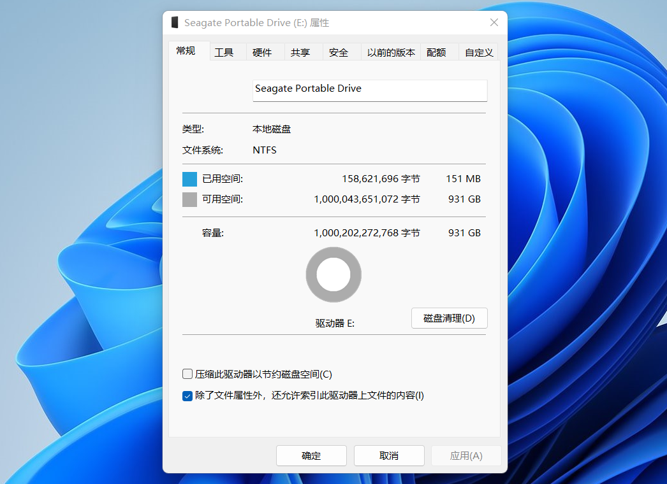Click the NTFS file system text

point(265,150)
